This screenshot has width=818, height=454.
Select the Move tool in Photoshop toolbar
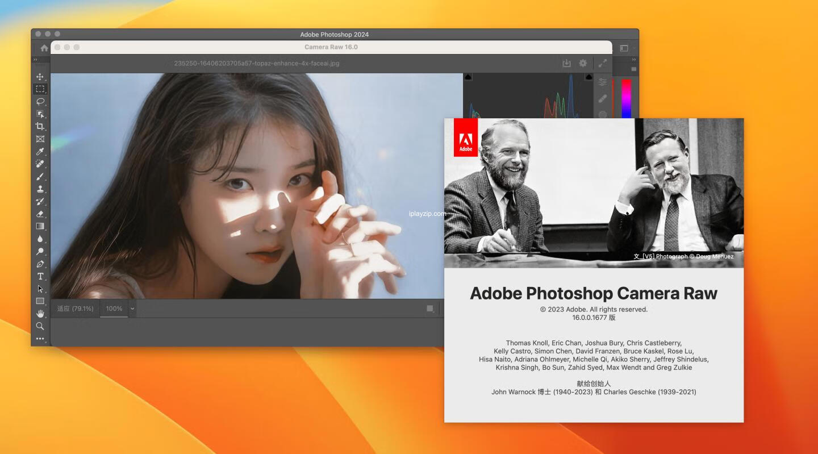point(40,77)
